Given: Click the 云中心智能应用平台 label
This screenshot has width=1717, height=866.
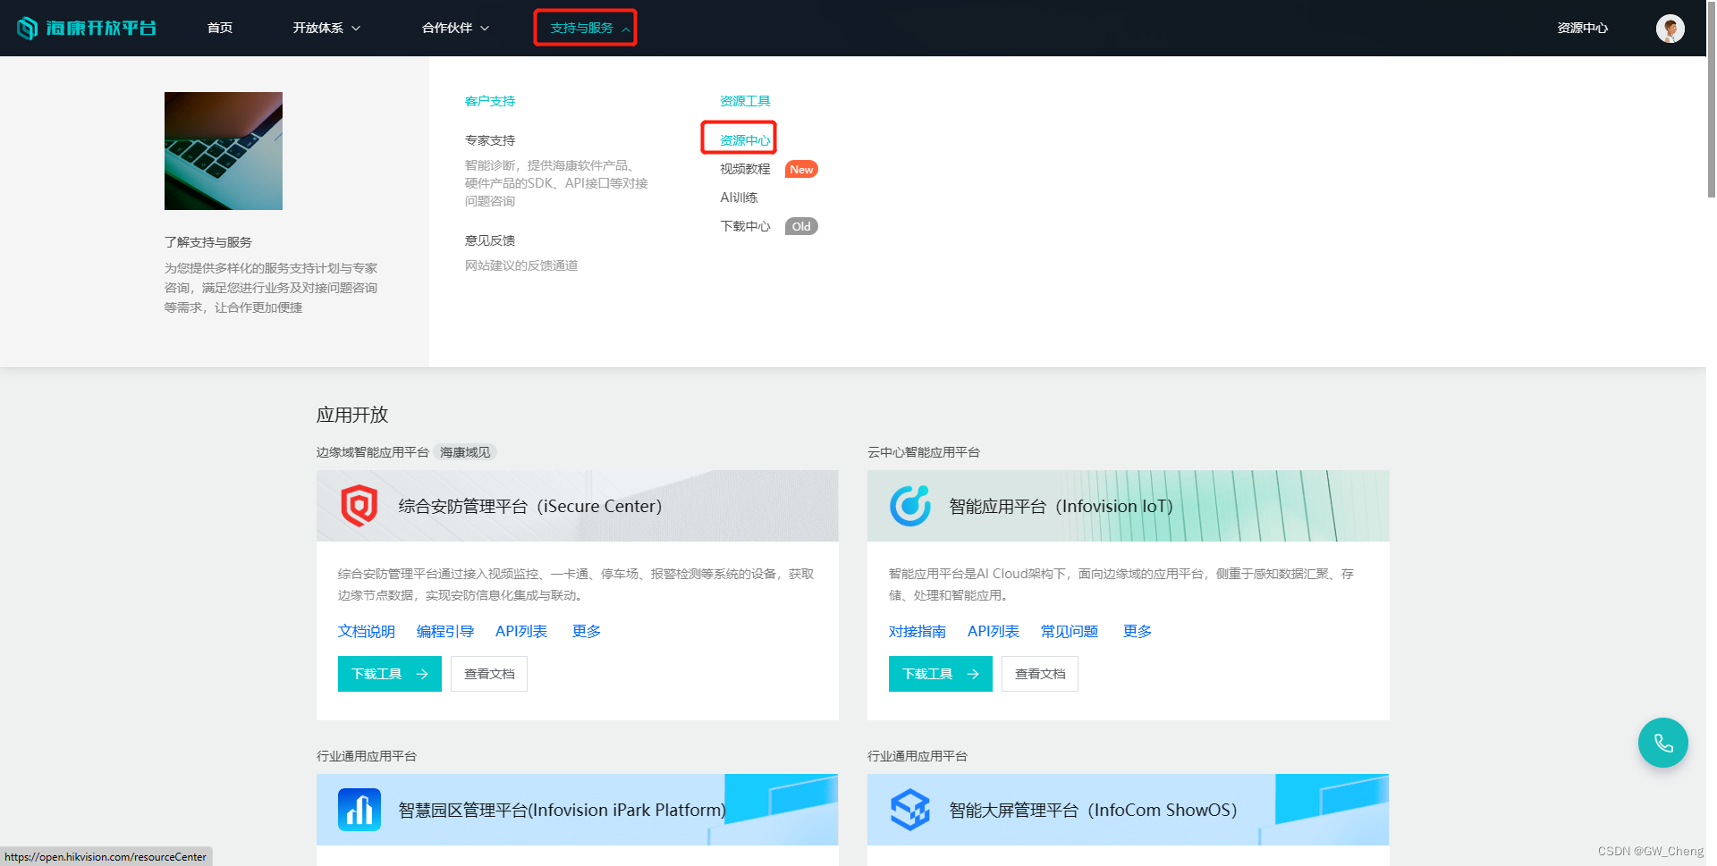Looking at the screenshot, I should (x=924, y=452).
